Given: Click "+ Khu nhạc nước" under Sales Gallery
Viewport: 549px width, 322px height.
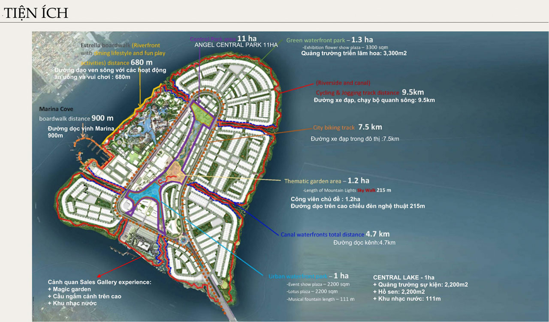Looking at the screenshot, I should (72, 303).
